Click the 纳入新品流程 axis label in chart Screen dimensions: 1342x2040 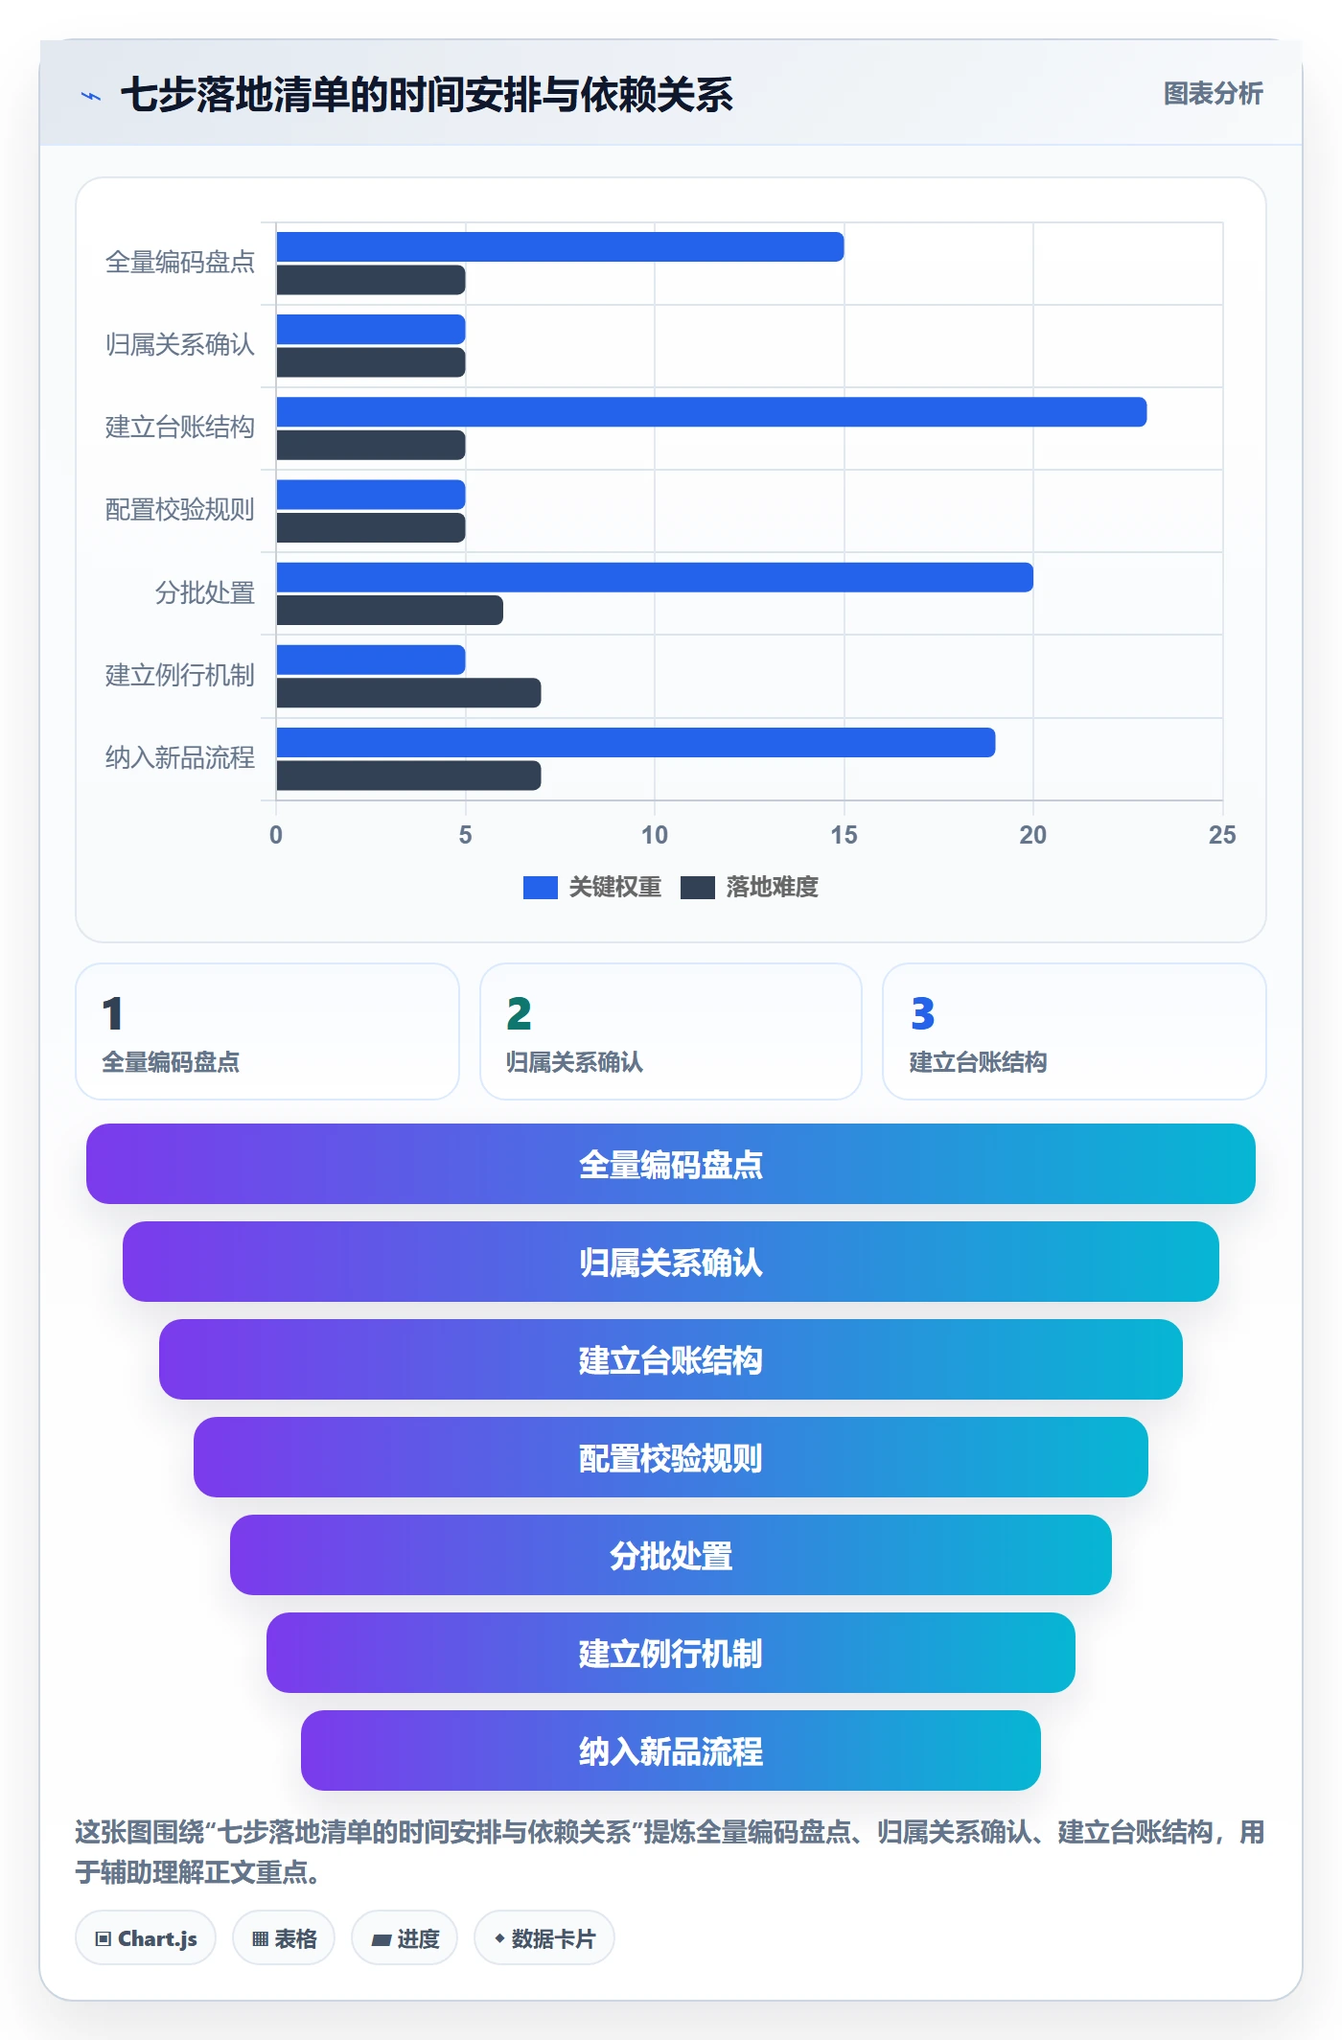[x=180, y=758]
